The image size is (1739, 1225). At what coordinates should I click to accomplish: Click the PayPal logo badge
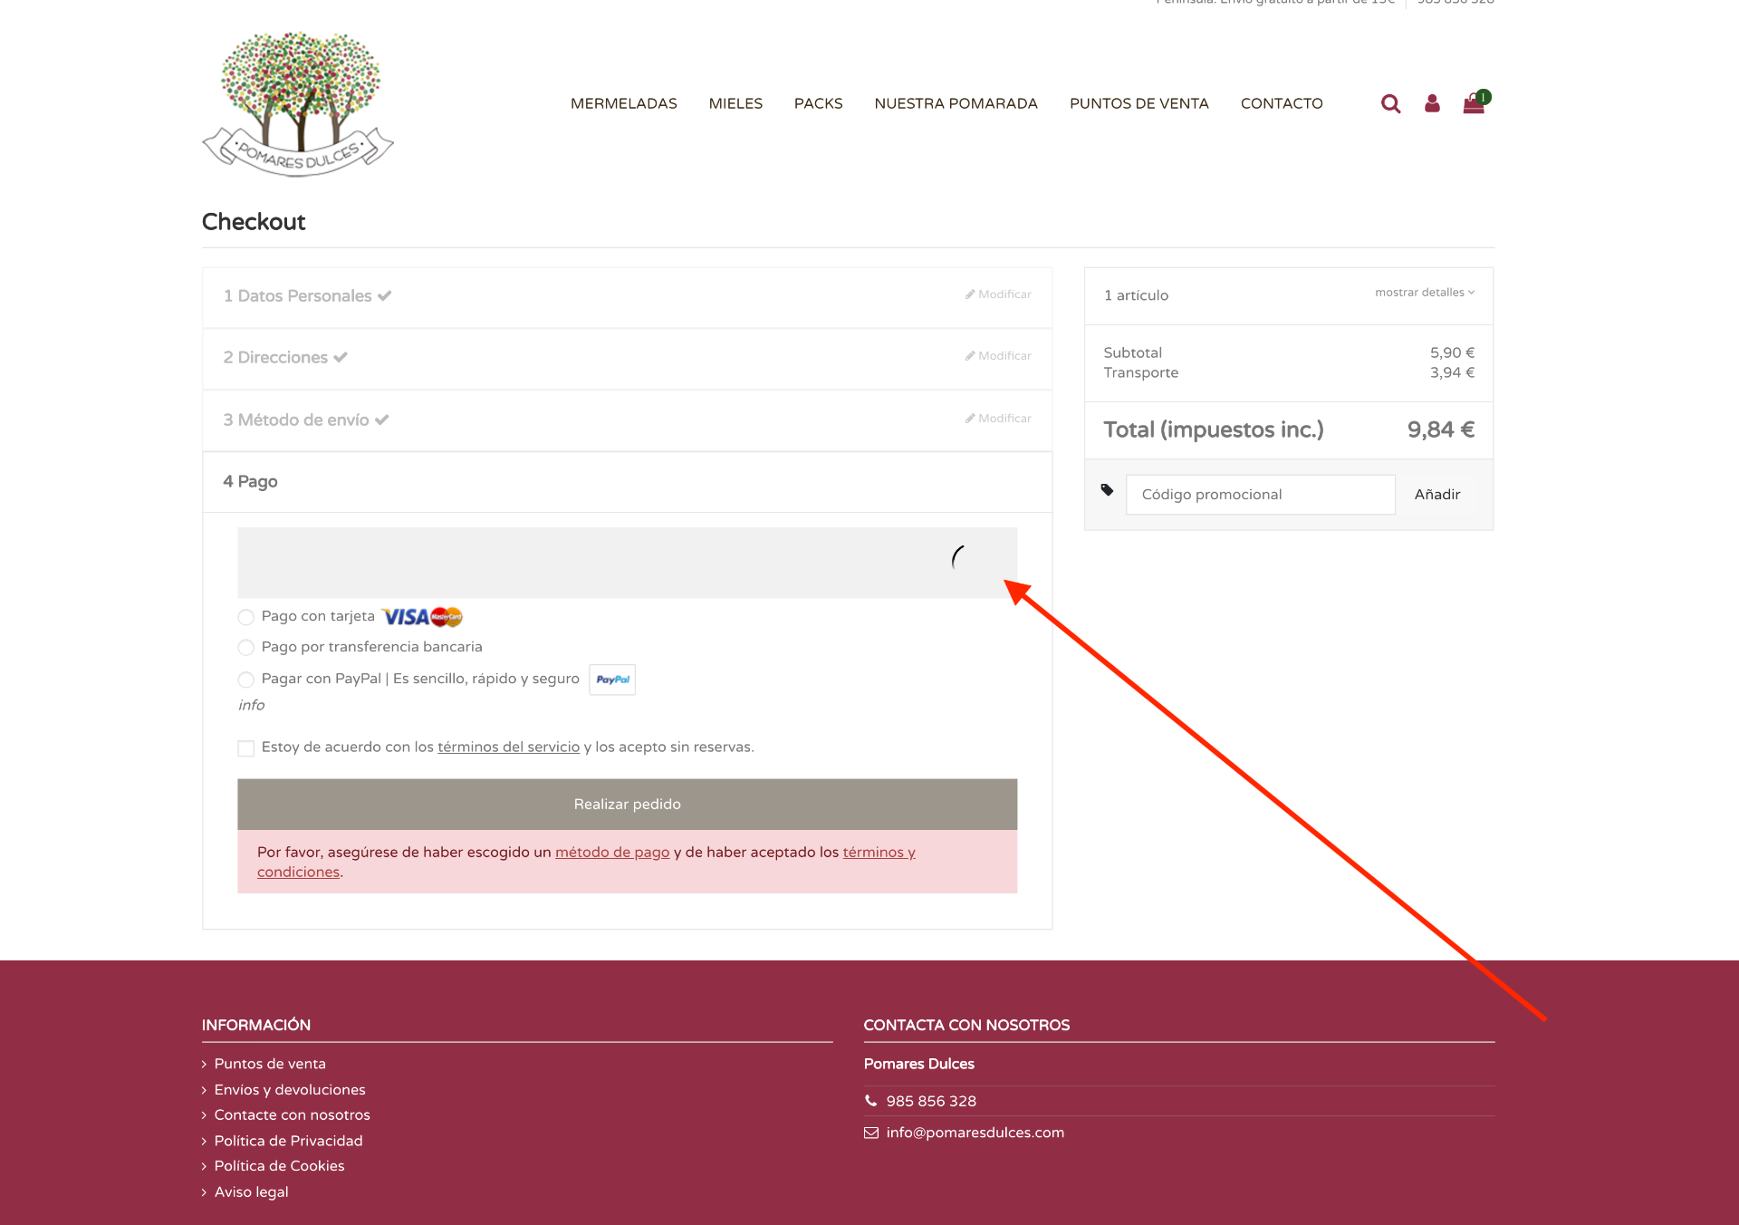coord(612,680)
